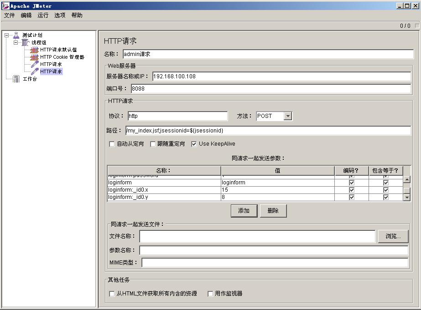Image resolution: width=421 pixels, height=310 pixels.
Task: Click the value cell containing 8
Action: 278,197
